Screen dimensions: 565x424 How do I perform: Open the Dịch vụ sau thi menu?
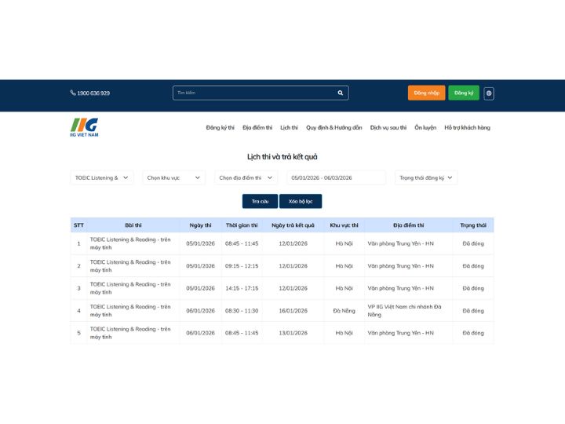click(x=388, y=128)
